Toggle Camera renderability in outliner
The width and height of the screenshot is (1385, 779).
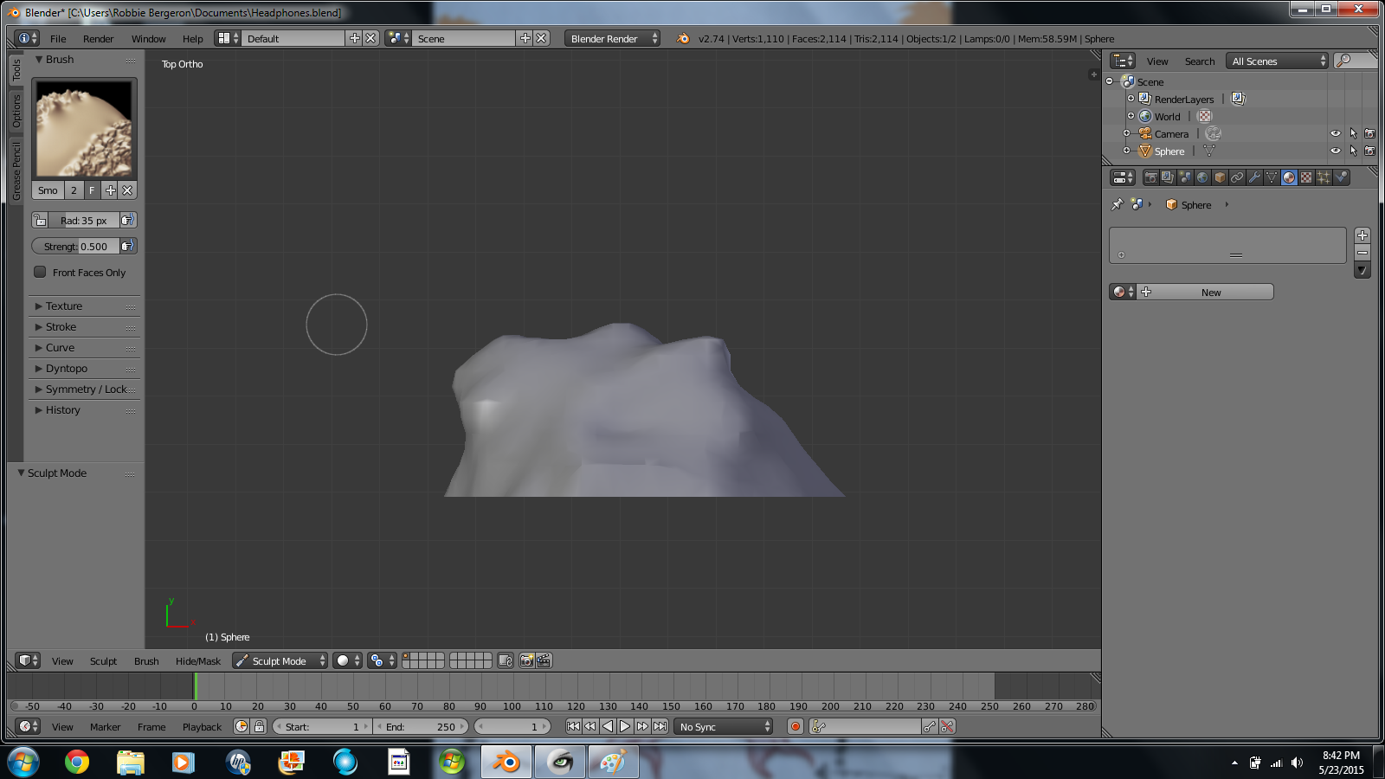[1369, 133]
